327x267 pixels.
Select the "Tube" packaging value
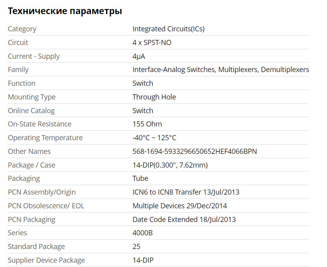click(x=140, y=179)
